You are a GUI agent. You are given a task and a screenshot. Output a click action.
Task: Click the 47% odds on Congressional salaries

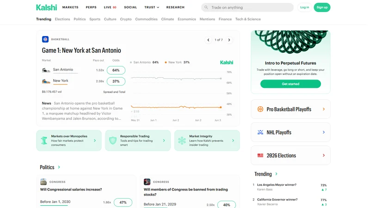pos(123,202)
